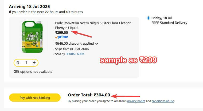The width and height of the screenshot is (203, 111).
Task: Click Pay with Net Banking button
Action: 35,98
